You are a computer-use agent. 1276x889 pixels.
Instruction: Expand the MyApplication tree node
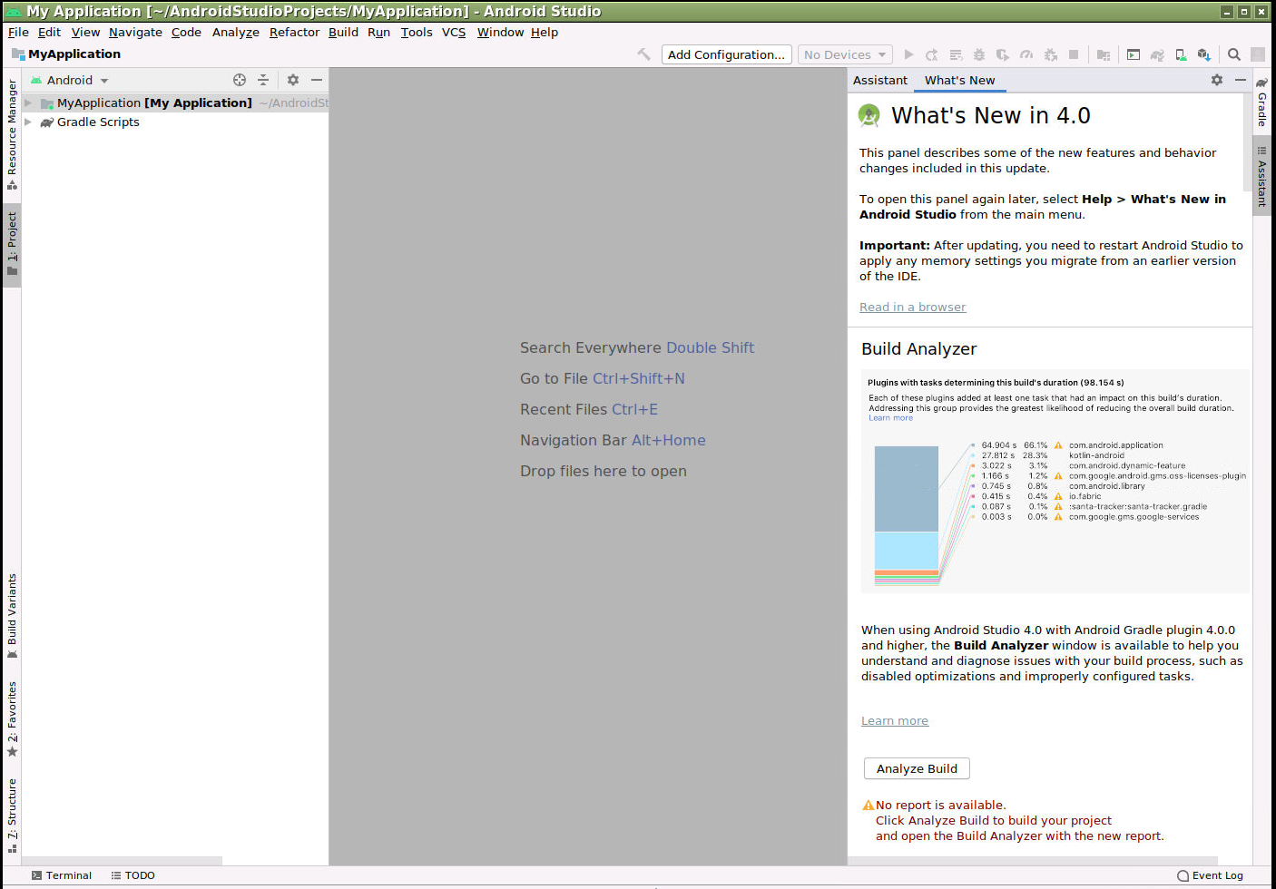click(28, 103)
